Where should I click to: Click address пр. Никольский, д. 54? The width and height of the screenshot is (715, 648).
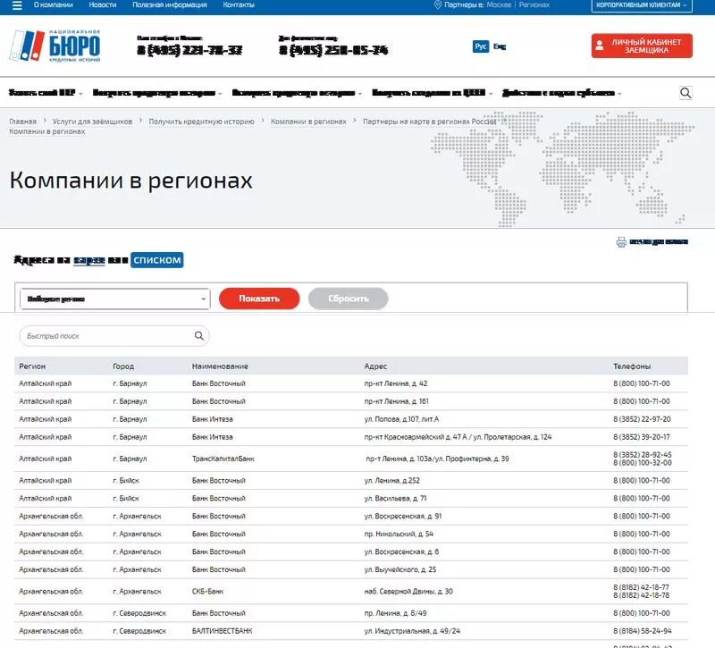(x=399, y=534)
